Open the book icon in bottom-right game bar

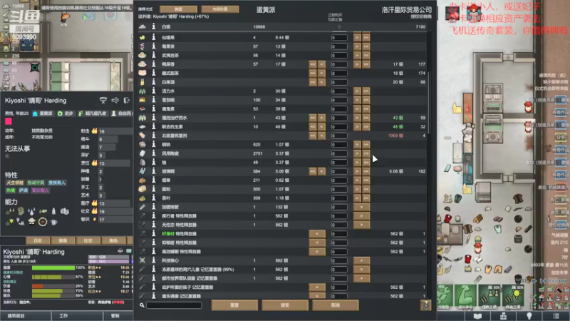pos(477,316)
